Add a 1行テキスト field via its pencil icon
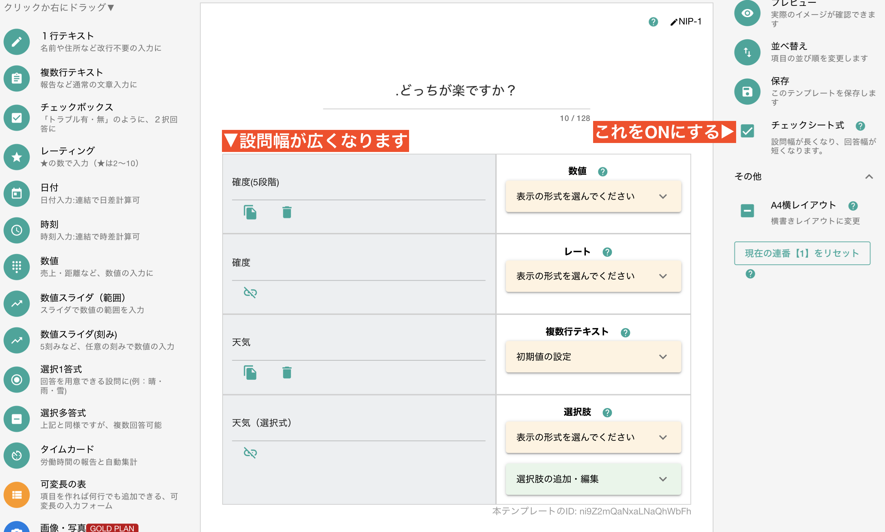 pos(17,42)
